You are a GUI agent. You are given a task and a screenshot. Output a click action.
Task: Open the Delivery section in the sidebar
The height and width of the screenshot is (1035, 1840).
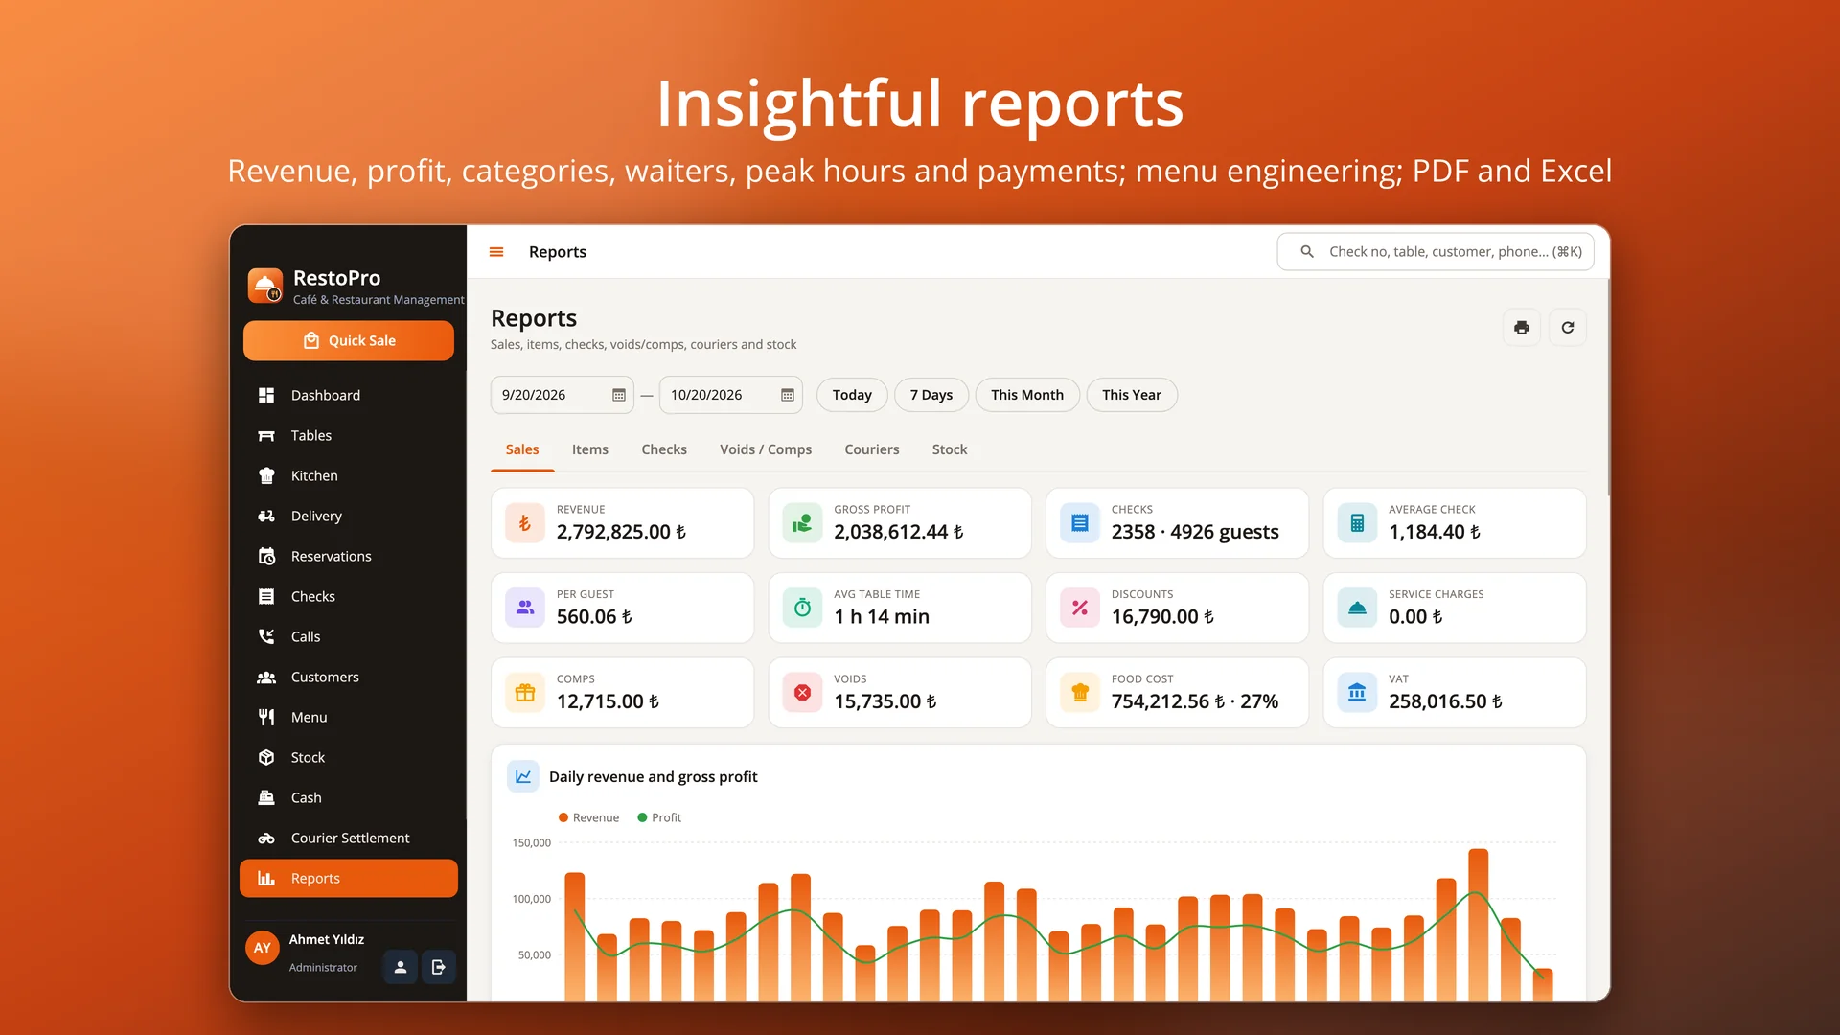click(x=349, y=516)
